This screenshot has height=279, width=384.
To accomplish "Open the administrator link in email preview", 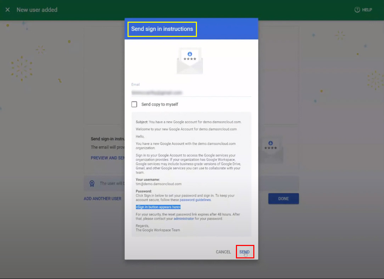I will point(183,219).
